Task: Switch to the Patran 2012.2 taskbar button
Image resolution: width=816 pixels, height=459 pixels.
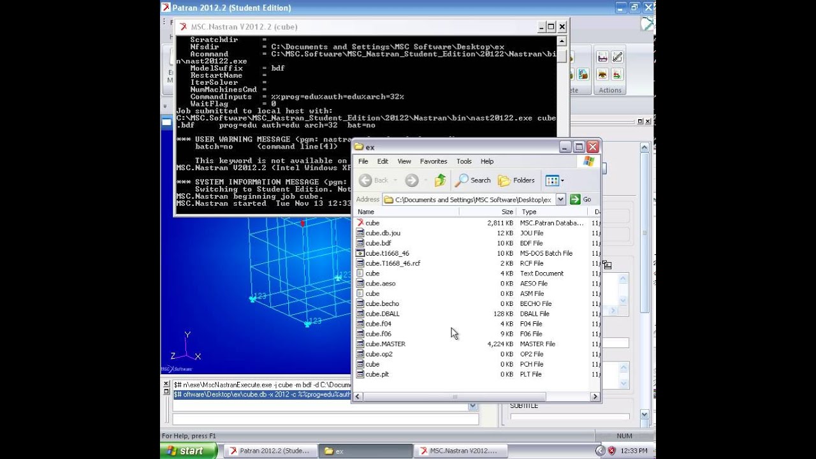Action: (x=270, y=451)
